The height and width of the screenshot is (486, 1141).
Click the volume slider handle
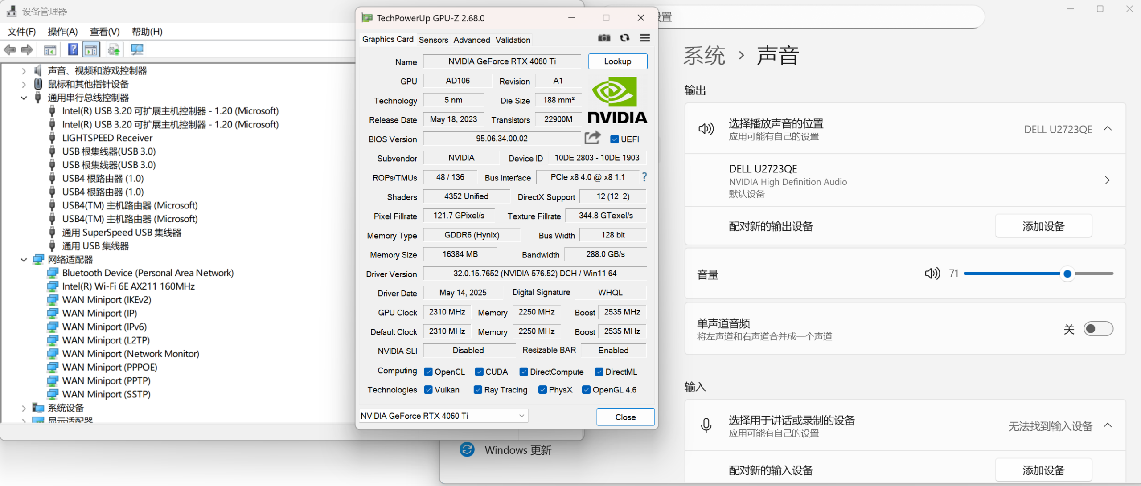1067,274
